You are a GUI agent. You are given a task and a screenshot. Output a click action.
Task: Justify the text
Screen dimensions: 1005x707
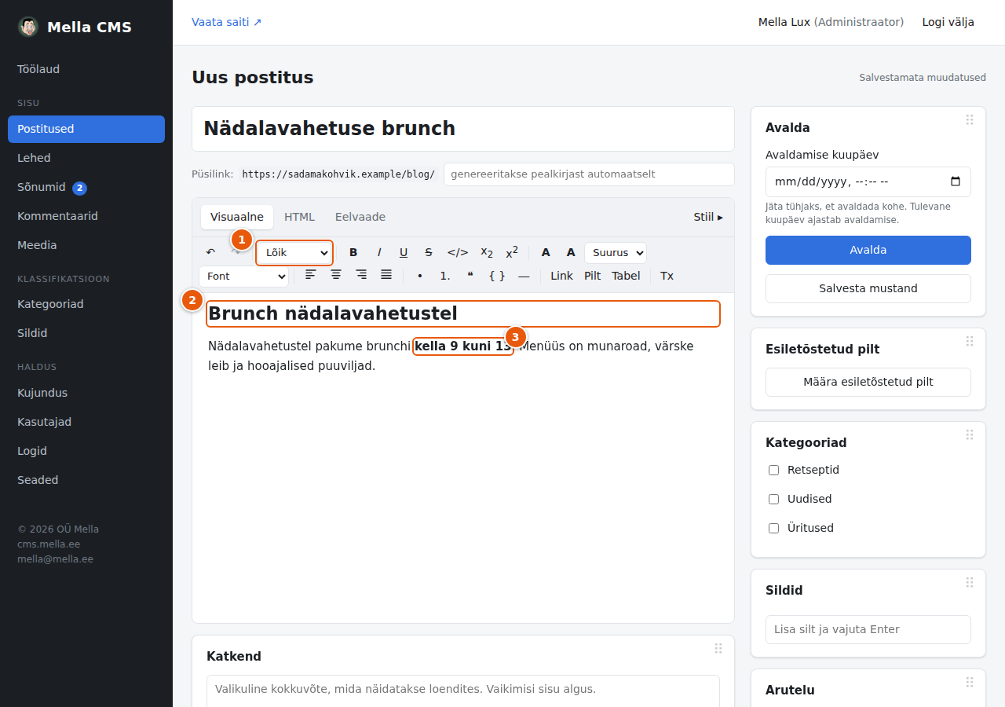[386, 276]
